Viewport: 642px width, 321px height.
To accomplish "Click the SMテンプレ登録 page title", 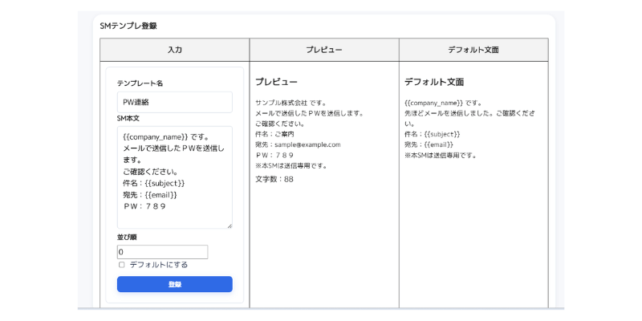I will (128, 26).
